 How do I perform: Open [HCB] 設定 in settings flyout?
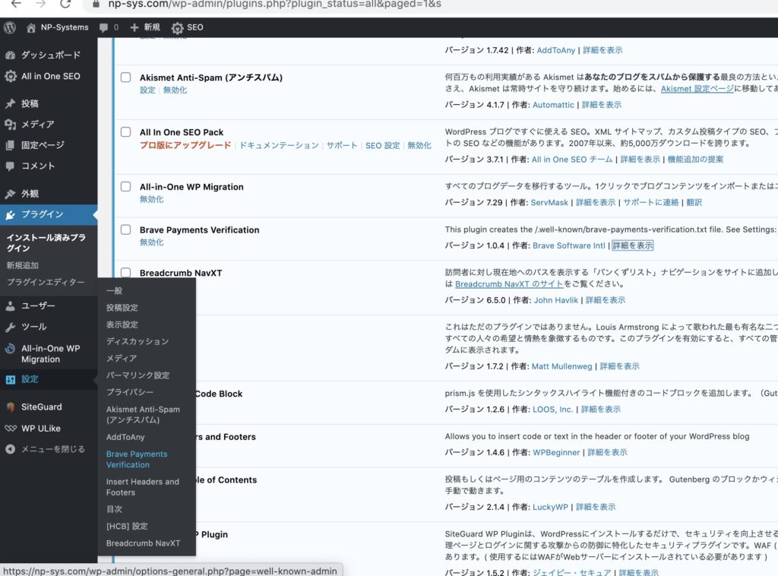[127, 526]
